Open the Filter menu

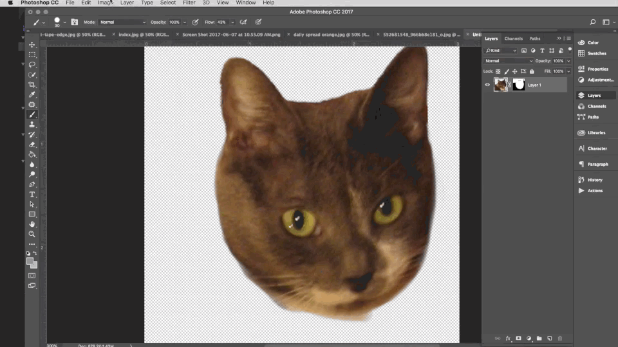tap(189, 3)
